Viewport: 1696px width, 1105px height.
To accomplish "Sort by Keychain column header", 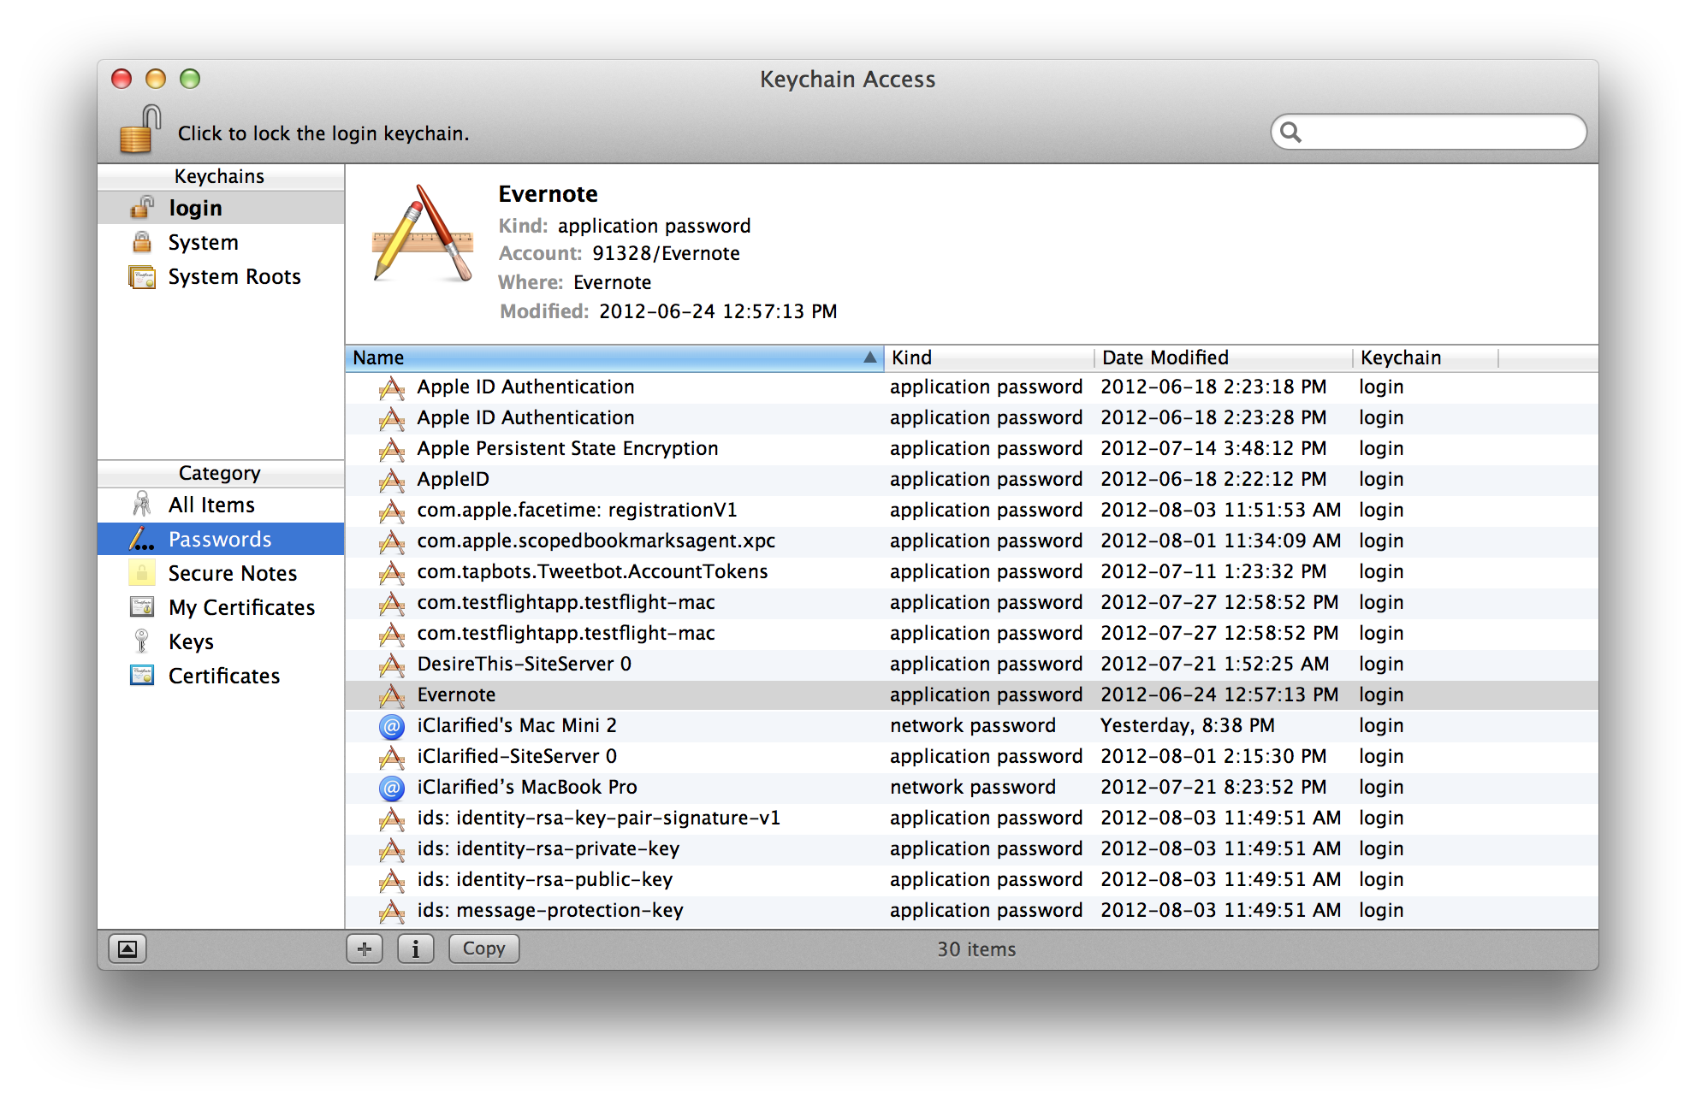I will (x=1426, y=357).
